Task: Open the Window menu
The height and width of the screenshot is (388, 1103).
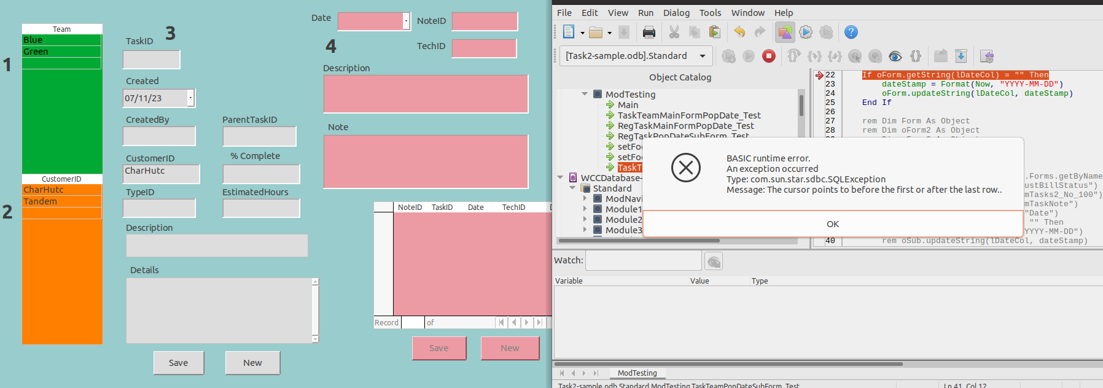Action: coord(747,12)
